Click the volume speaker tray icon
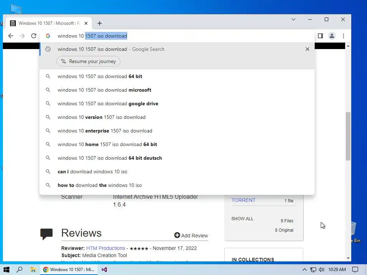367x275 pixels. click(321, 270)
